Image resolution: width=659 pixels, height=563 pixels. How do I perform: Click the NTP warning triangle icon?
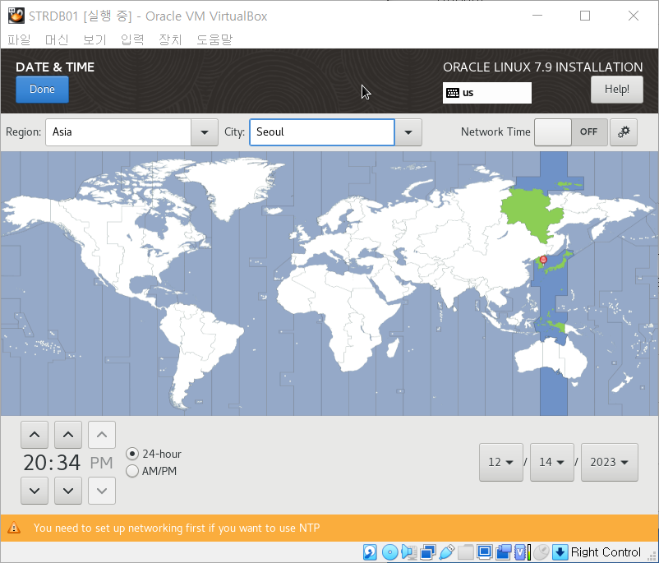[x=14, y=528]
